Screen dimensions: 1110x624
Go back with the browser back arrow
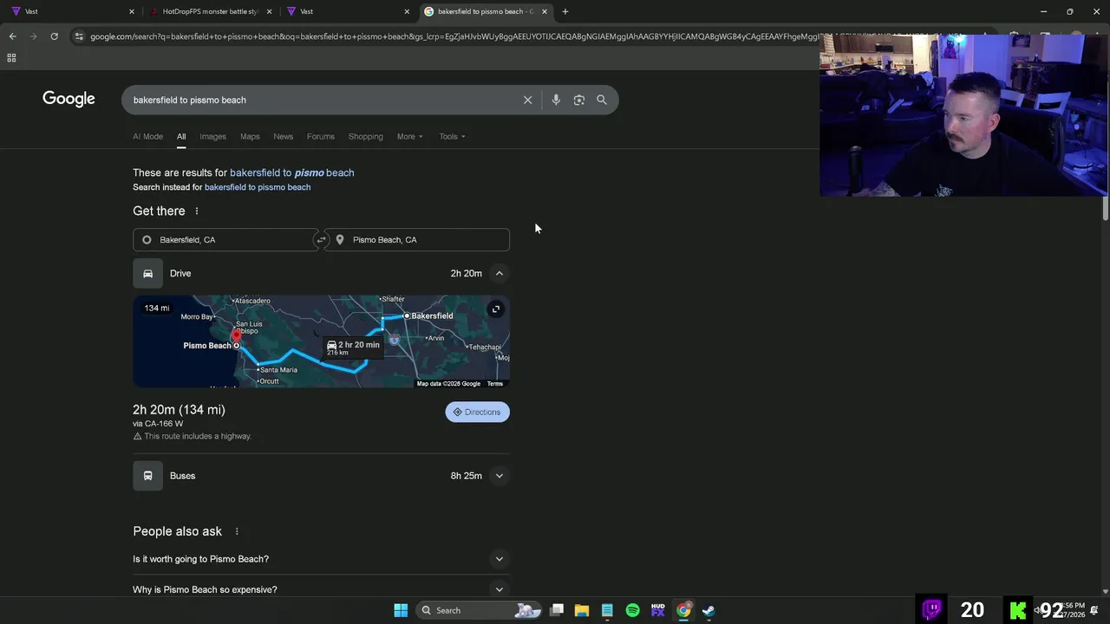click(x=12, y=36)
